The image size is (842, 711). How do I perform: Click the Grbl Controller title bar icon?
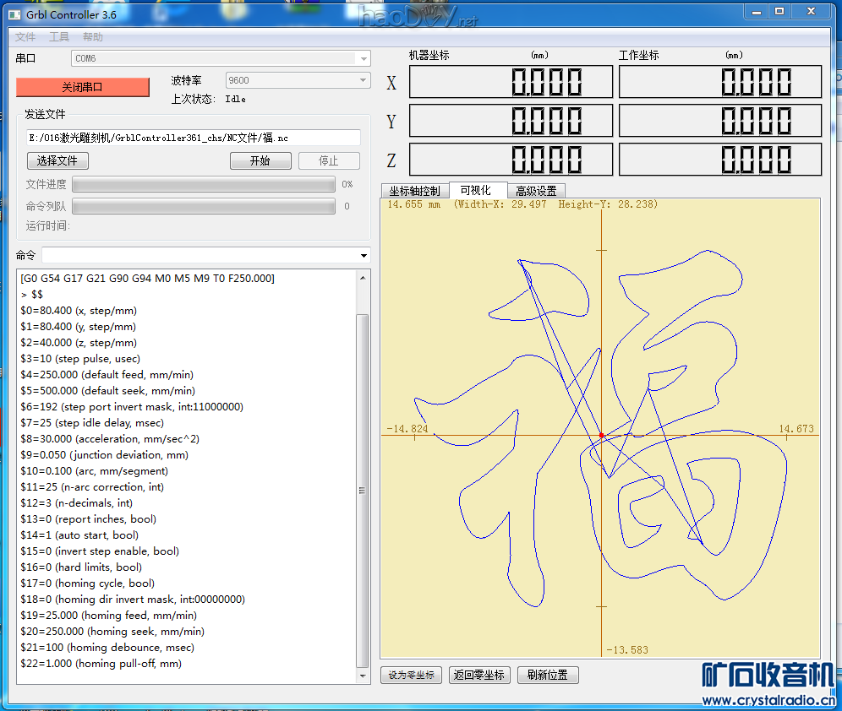(x=14, y=14)
